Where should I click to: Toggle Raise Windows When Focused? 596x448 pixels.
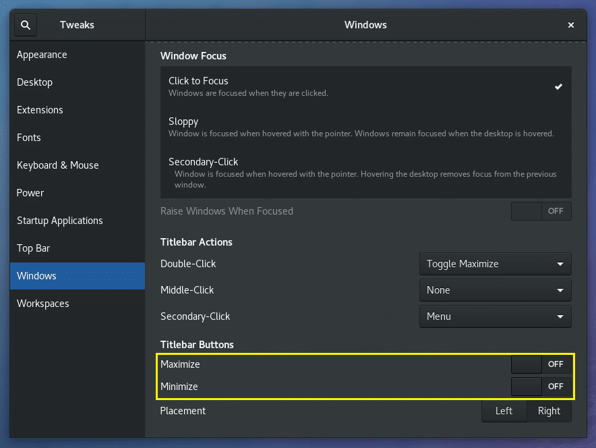[541, 211]
